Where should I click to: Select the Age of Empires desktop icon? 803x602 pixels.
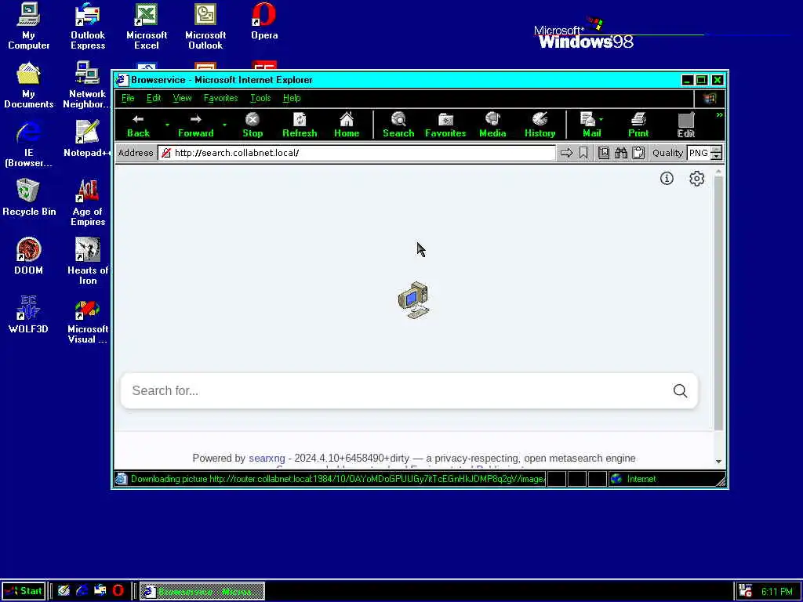pos(88,203)
